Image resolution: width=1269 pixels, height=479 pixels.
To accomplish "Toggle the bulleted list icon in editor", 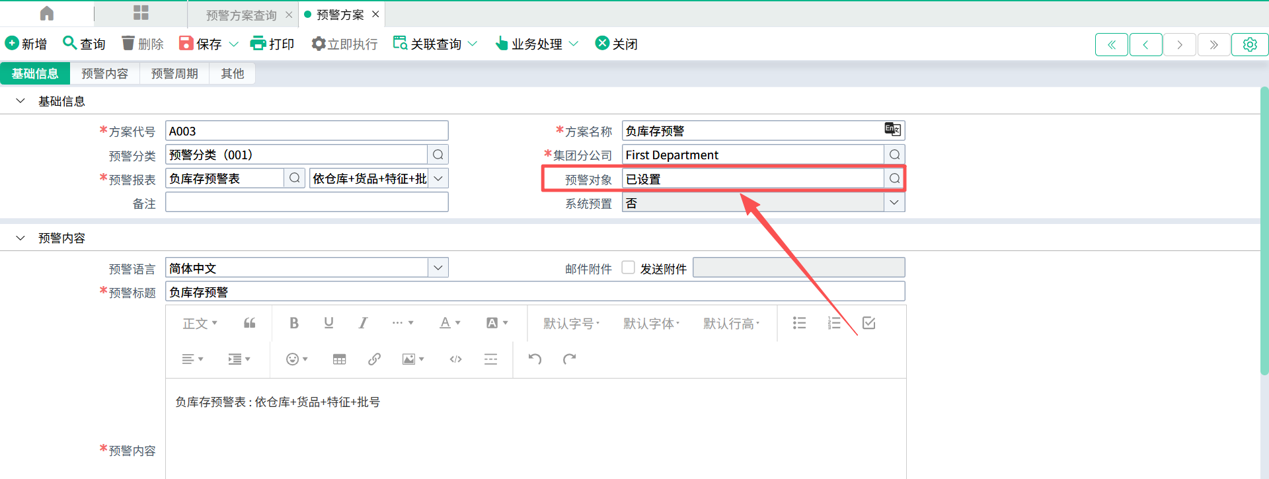I will pos(799,323).
